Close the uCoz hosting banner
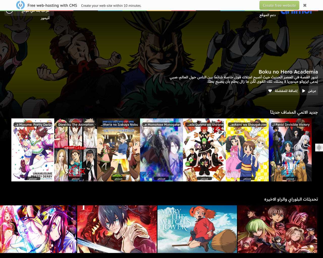The image size is (323, 258). (305, 5)
